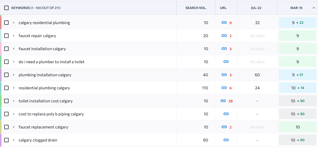Image resolution: width=318 pixels, height=147 pixels.
Task: Click link icon for calgary clogged drain
Action: 226,140
